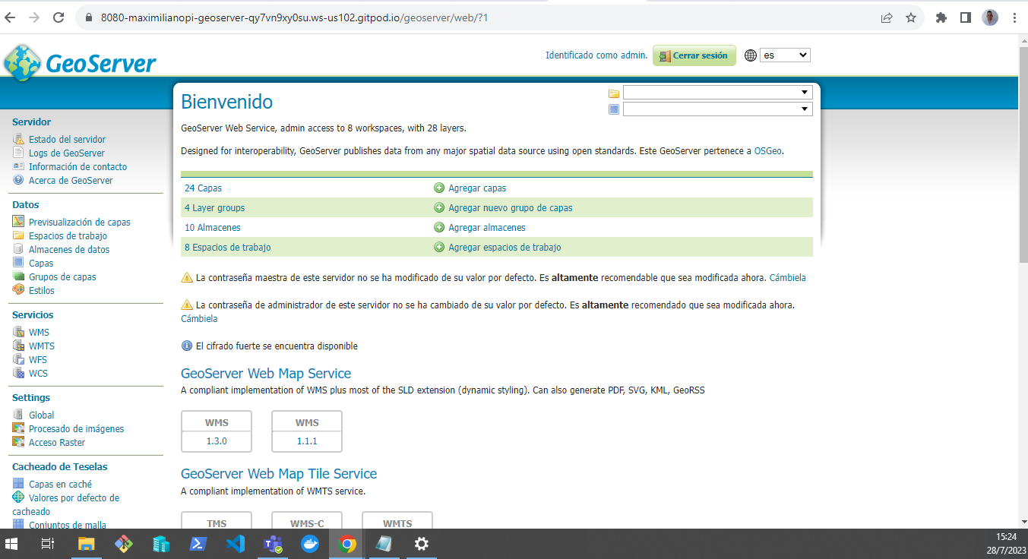1028x559 pixels.
Task: Click the Almacenes de datos icon
Action: tap(18, 249)
